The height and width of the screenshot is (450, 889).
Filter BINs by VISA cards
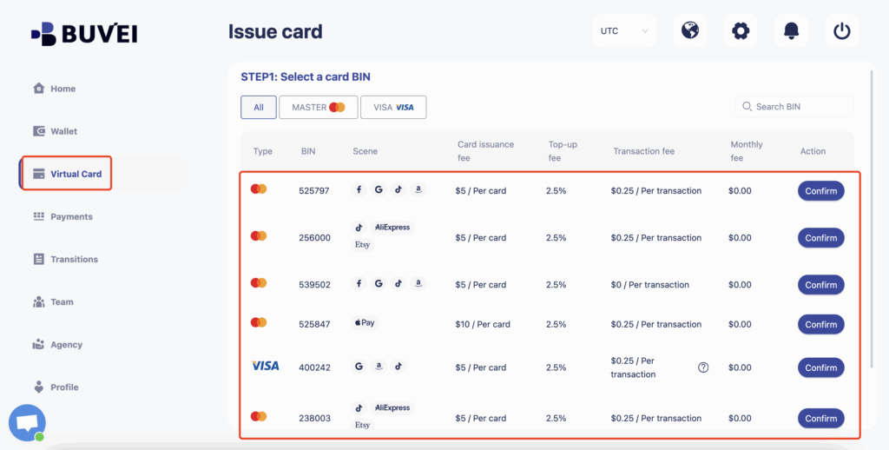click(x=393, y=107)
